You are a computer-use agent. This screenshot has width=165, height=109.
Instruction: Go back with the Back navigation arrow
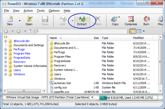click(6, 31)
